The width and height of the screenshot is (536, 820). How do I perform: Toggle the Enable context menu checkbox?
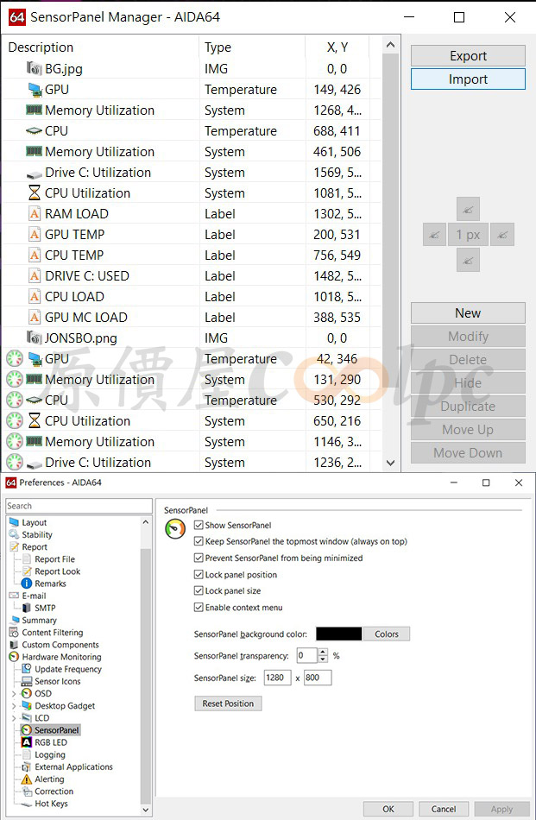pos(199,607)
